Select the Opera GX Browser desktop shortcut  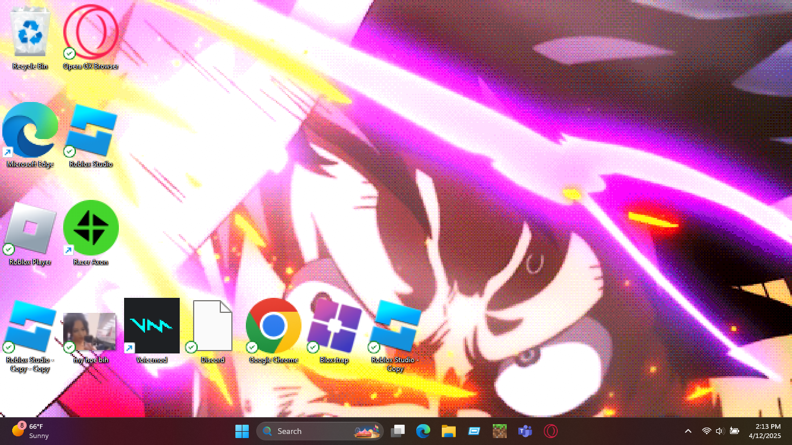pyautogui.click(x=91, y=37)
